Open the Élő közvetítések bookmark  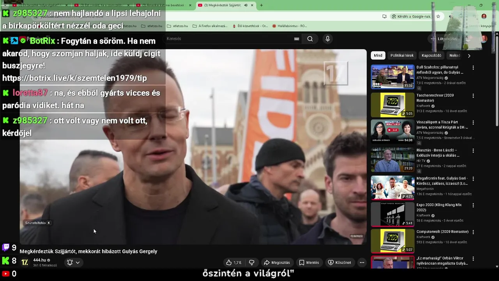click(x=250, y=26)
